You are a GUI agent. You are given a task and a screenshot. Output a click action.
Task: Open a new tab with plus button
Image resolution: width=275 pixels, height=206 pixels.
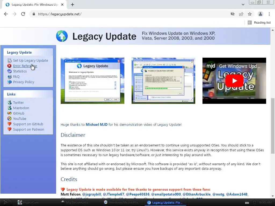pos(73,5)
